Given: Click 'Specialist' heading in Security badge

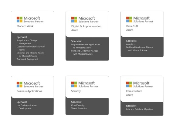Looking at the screenshot, I should [76, 102].
